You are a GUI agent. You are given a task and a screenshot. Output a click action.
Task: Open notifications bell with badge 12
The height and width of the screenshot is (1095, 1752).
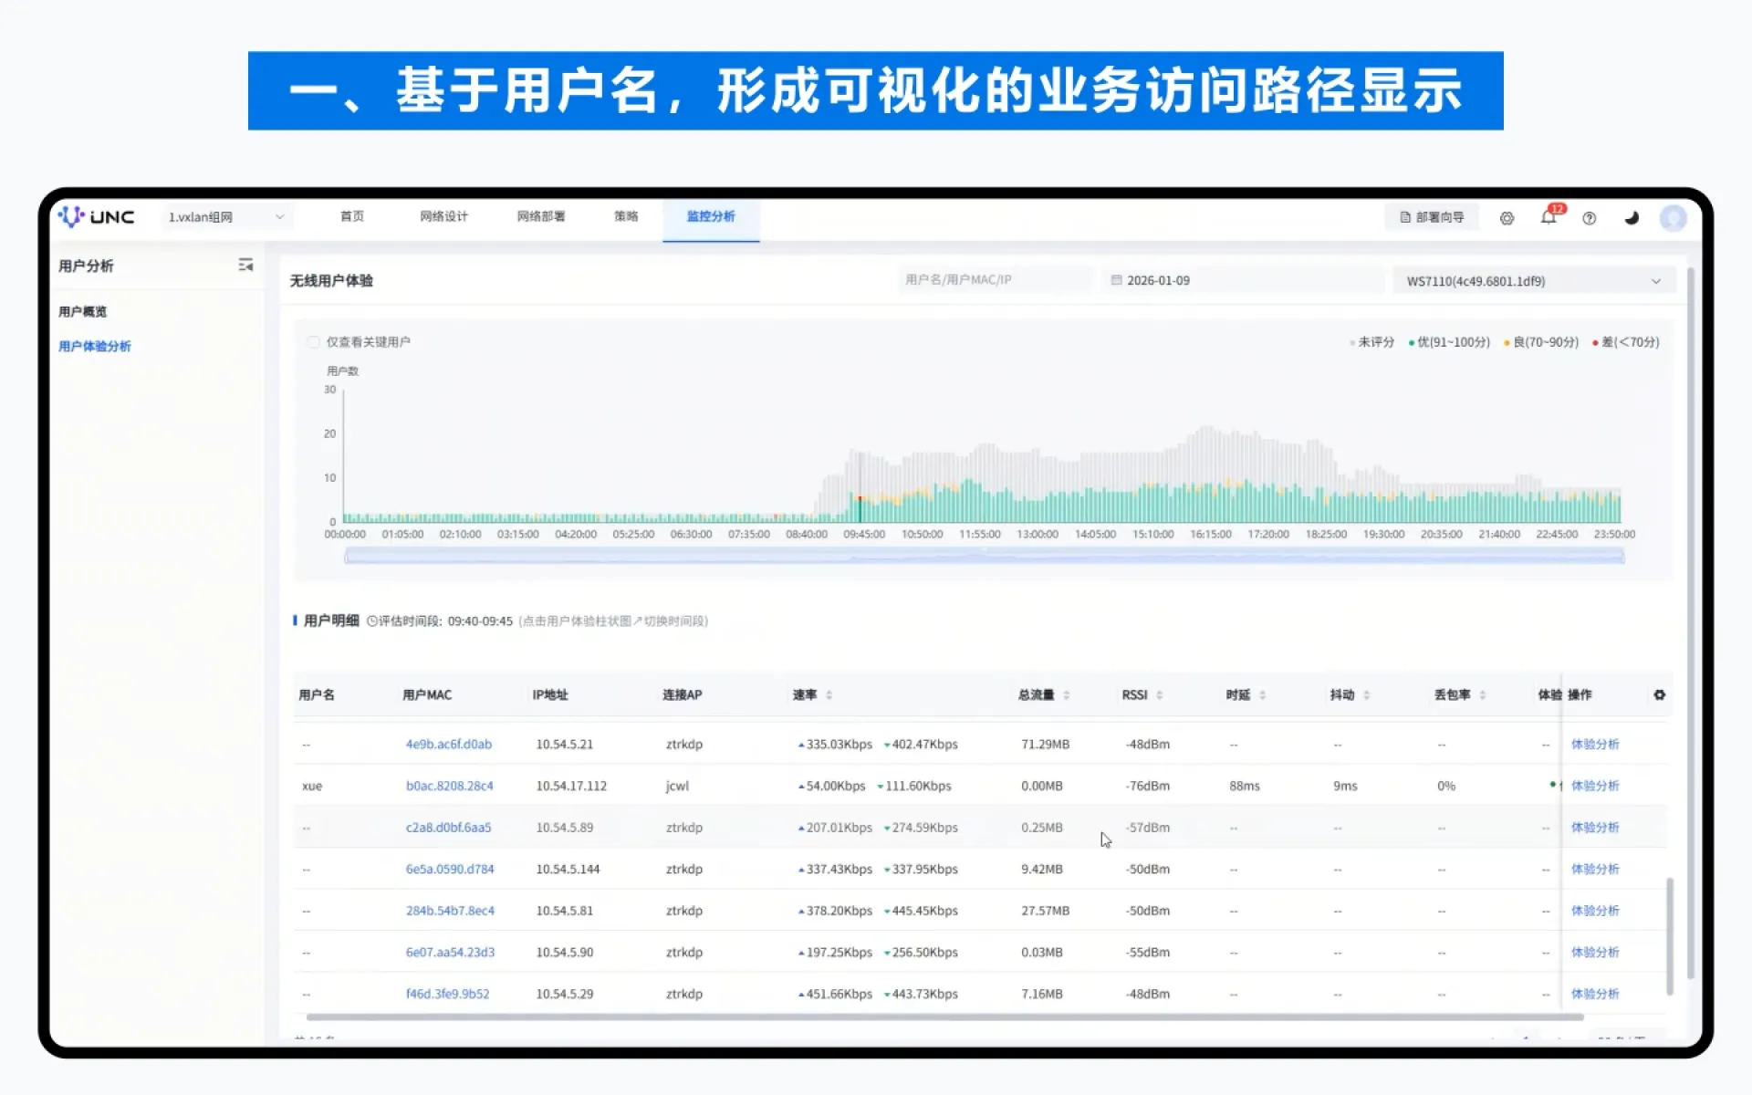(x=1550, y=216)
